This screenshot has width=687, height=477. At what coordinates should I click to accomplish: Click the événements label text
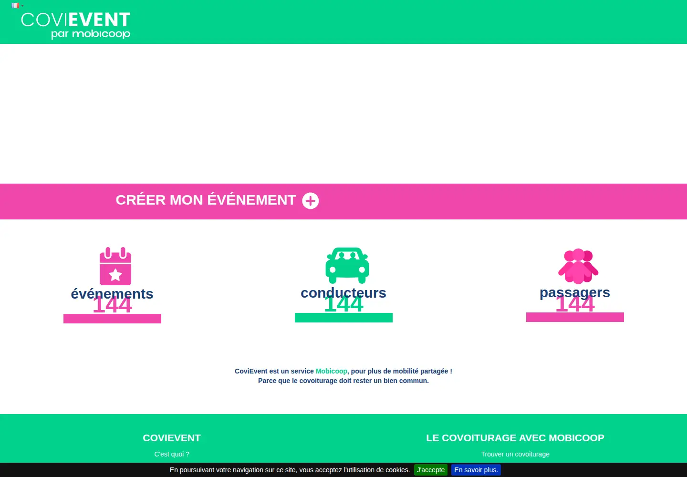click(112, 293)
